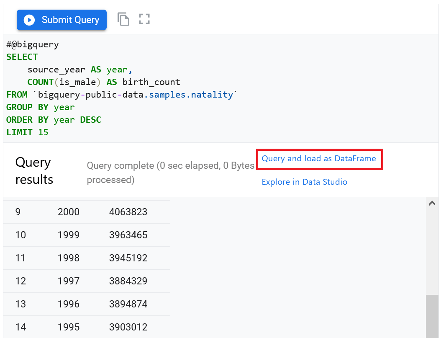
Task: Click the Query complete status message
Action: pos(170,173)
